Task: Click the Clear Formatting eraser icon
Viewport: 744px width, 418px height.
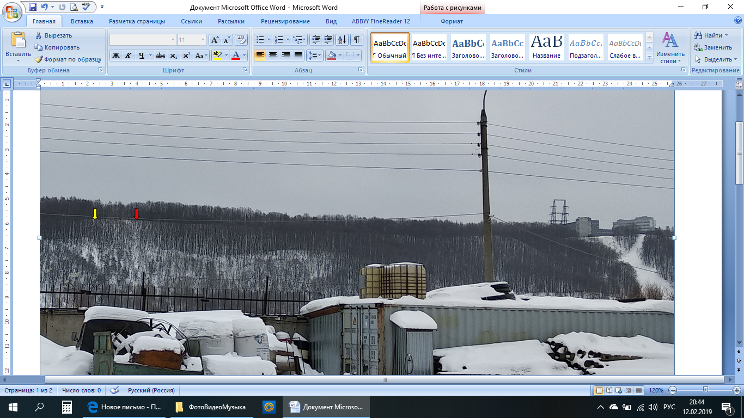Action: (x=241, y=40)
